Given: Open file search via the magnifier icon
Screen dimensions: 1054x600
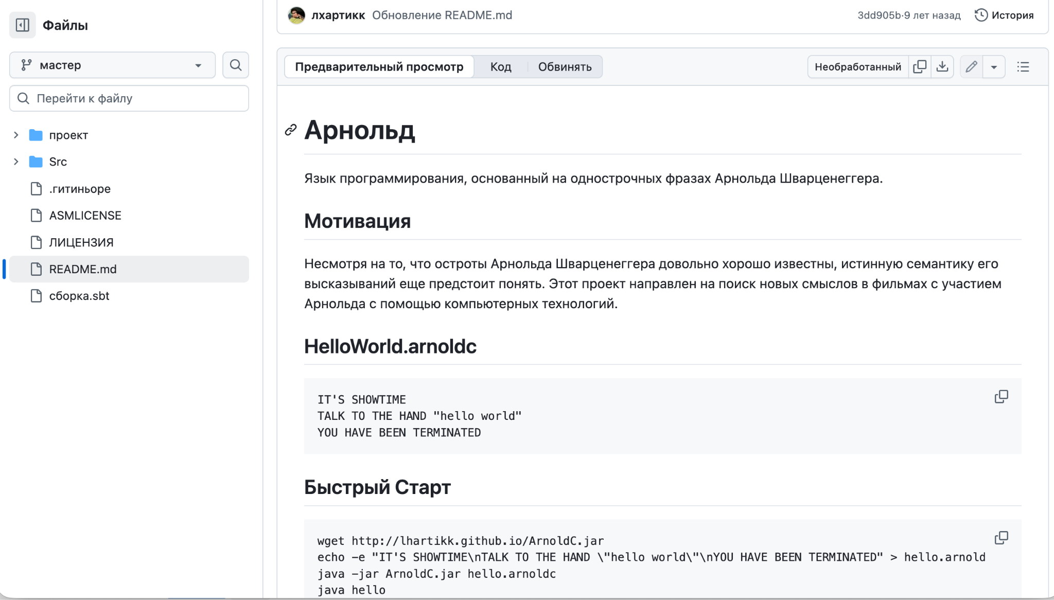Looking at the screenshot, I should coord(235,65).
